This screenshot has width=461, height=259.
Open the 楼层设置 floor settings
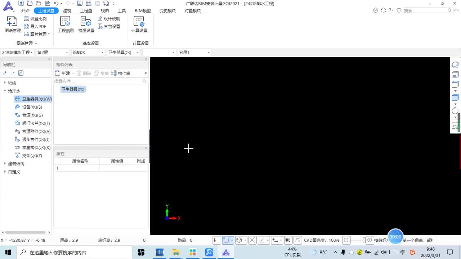(86, 24)
